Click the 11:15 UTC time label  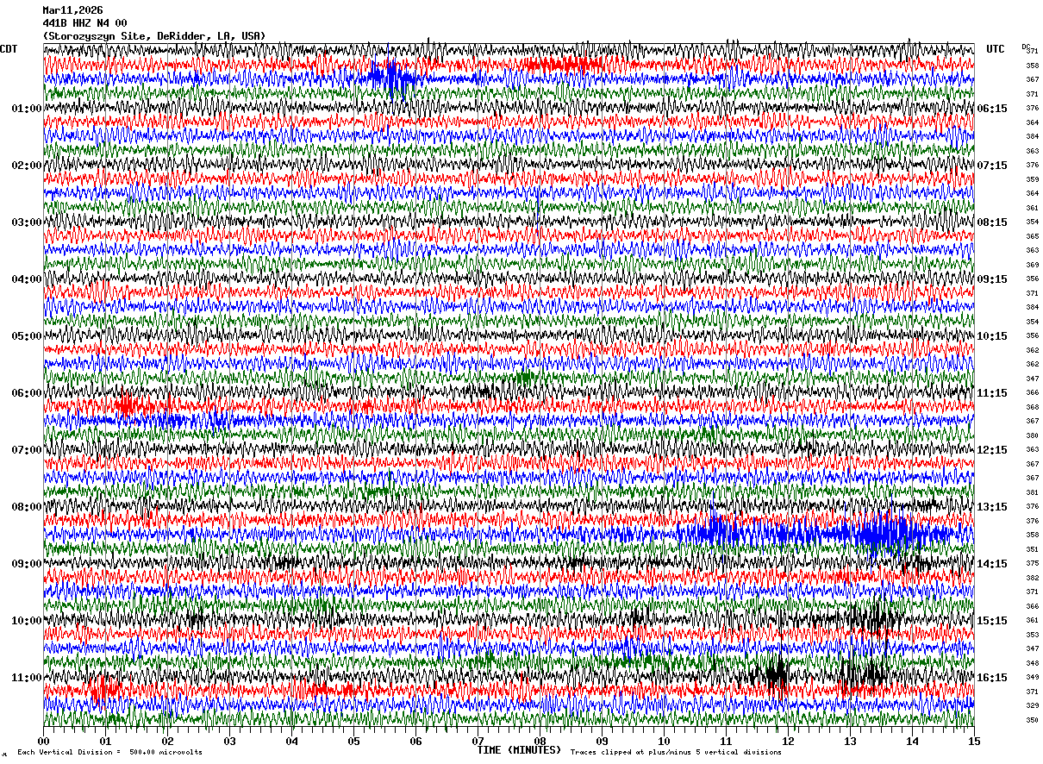tap(992, 393)
